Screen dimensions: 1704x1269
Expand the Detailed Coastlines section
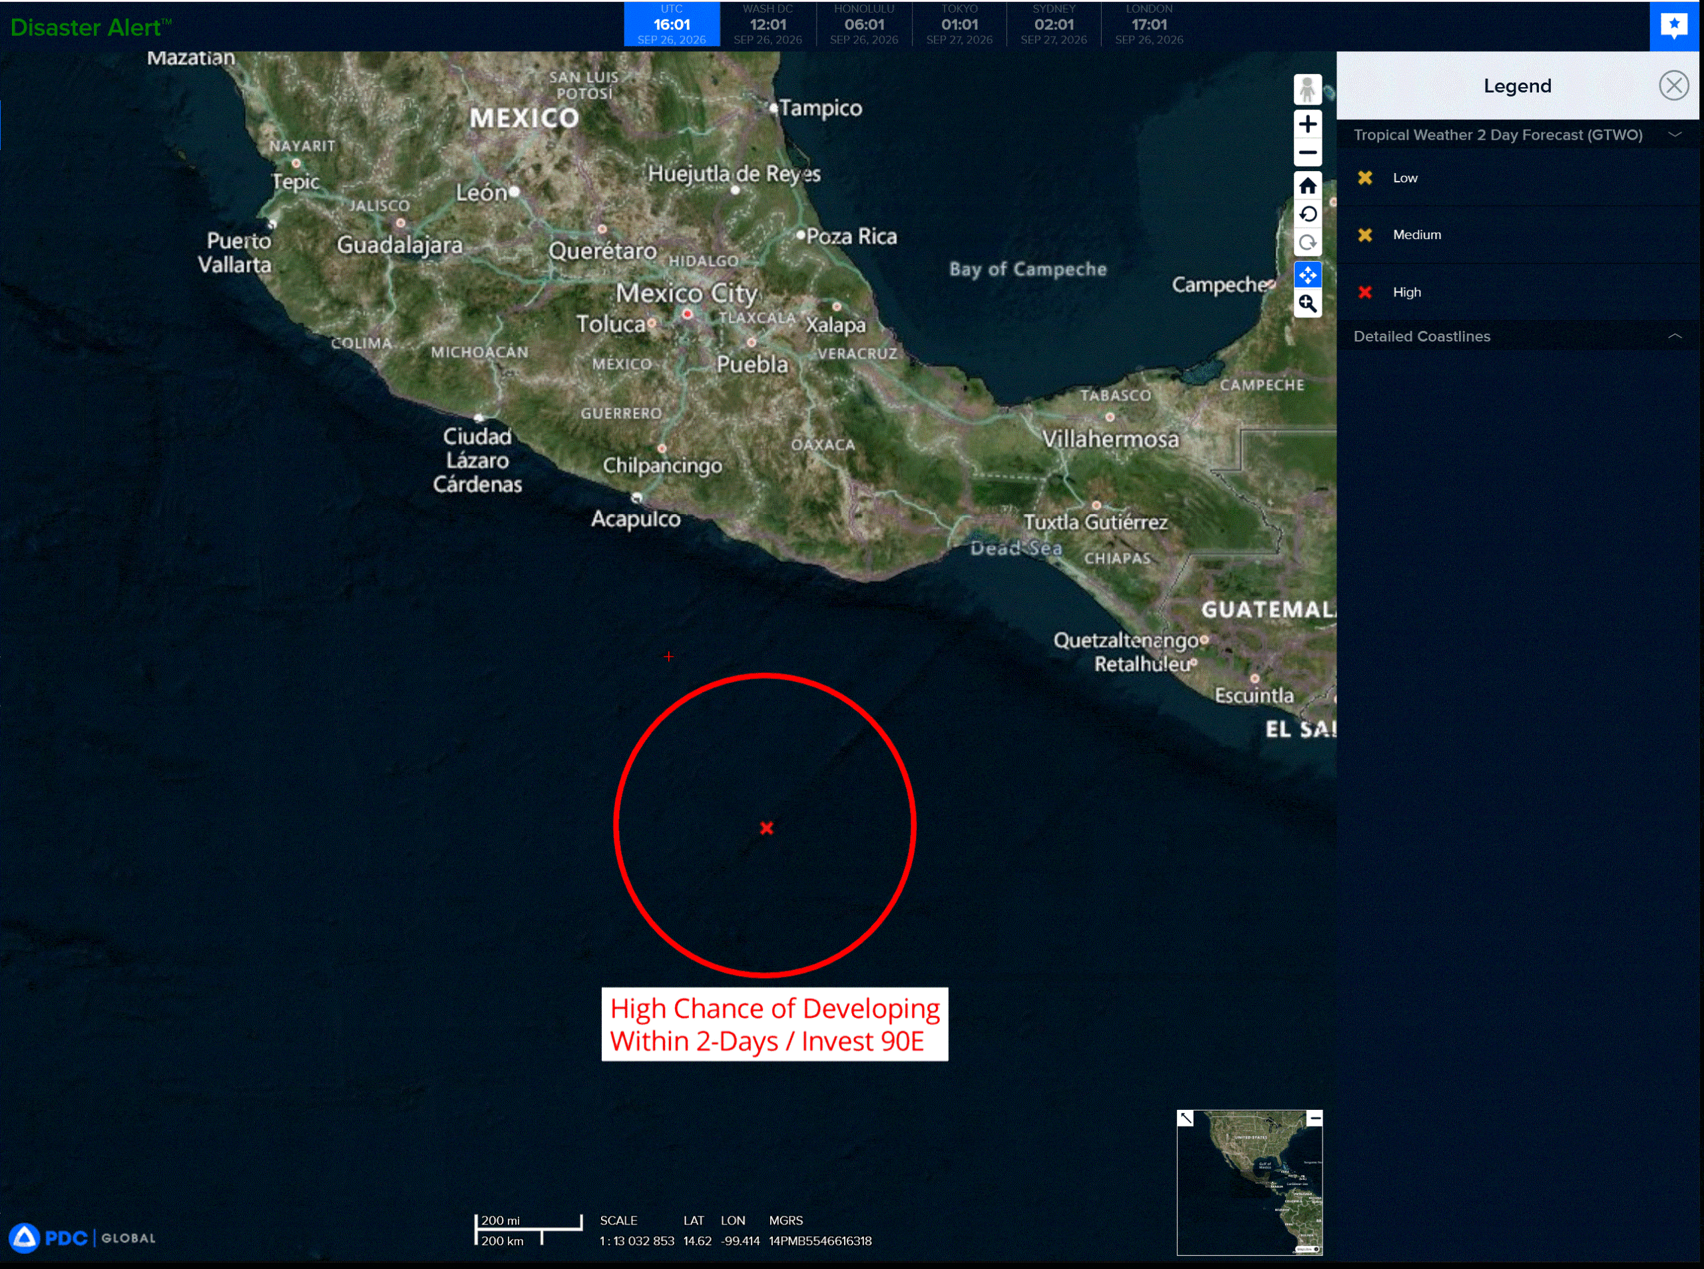pos(1675,336)
